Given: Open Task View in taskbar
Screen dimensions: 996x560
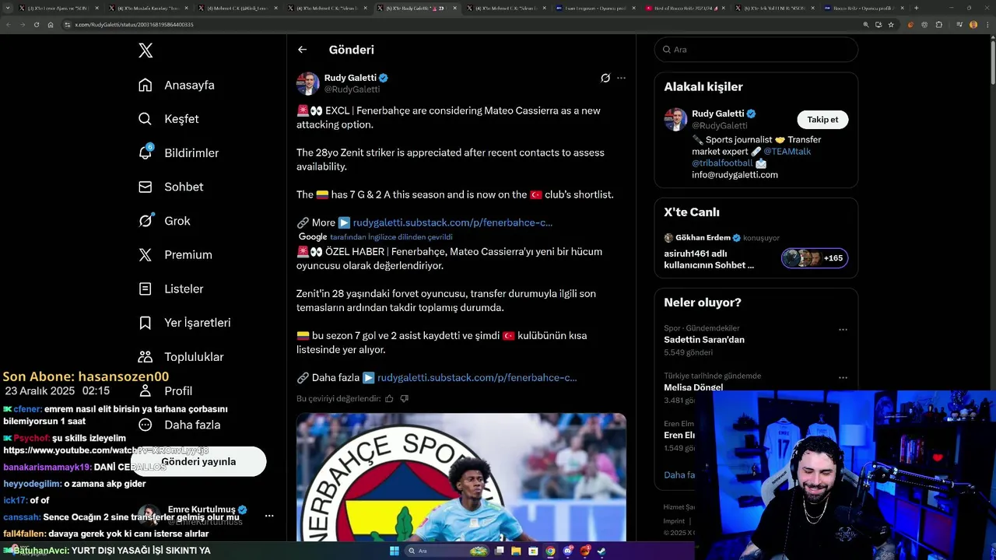Looking at the screenshot, I should [x=497, y=551].
